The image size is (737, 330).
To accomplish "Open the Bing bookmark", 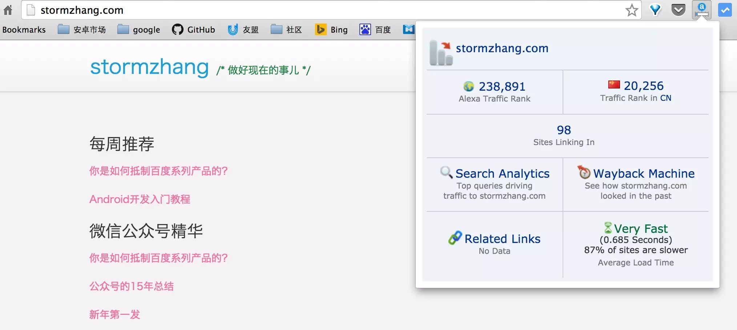I will coord(331,29).
